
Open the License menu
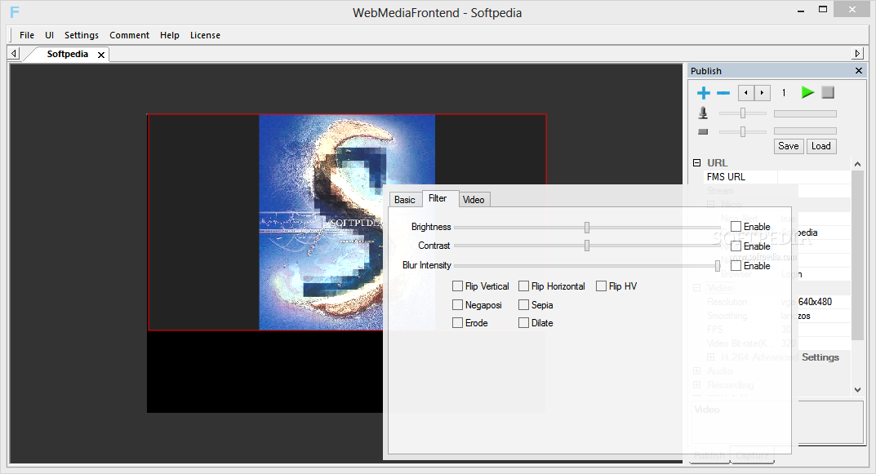[x=205, y=35]
